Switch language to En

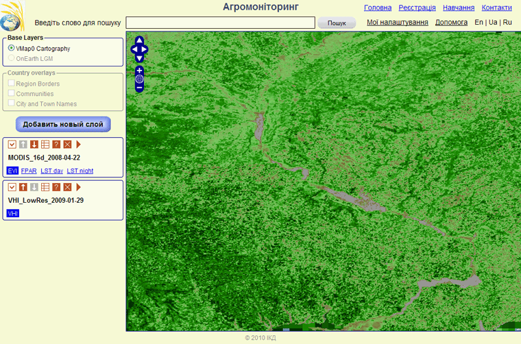click(478, 22)
